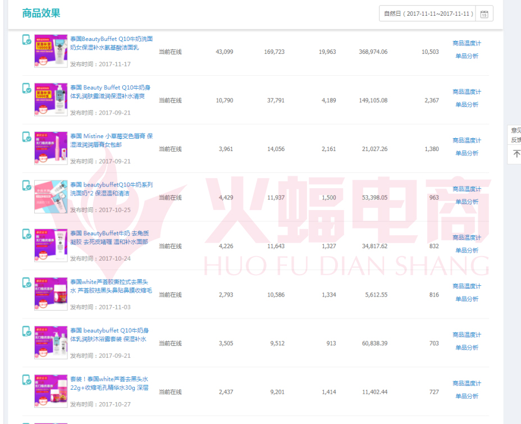Click device icon beside 牛奶 去角质凝胶 row

[26, 234]
